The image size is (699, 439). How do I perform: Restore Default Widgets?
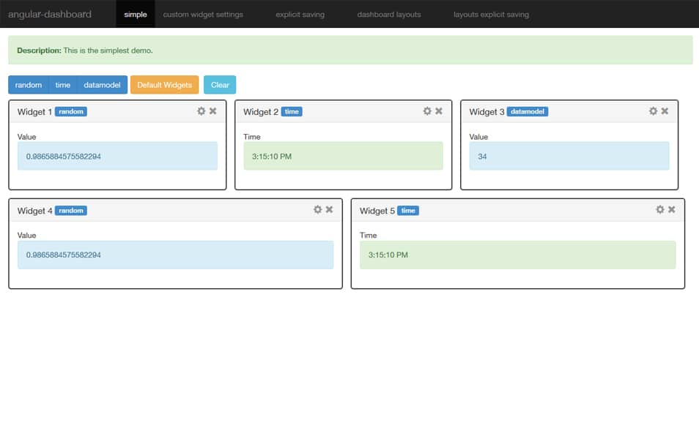click(164, 84)
